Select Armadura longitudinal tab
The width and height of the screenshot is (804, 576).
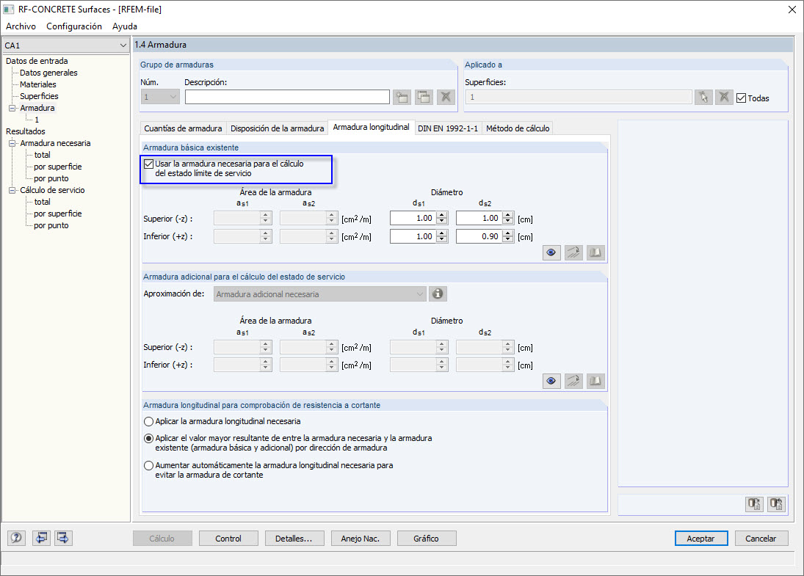(371, 127)
